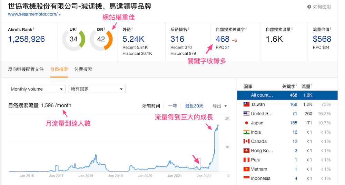Click the Japan flag icon
The image size is (345, 185).
246,123
